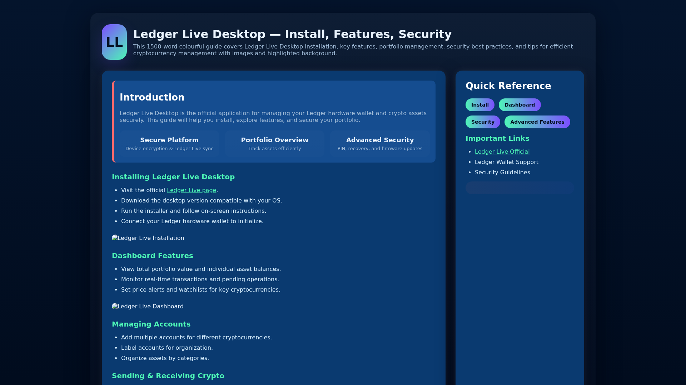Click the Secure Platform card
Image resolution: width=686 pixels, height=385 pixels.
169,144
